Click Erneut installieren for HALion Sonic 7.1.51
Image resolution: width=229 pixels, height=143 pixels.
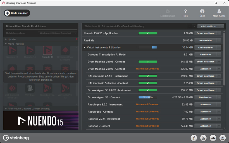pyautogui.click(x=206, y=76)
